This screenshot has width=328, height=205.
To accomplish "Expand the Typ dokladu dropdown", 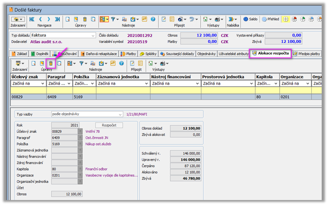I will [x=93, y=35].
